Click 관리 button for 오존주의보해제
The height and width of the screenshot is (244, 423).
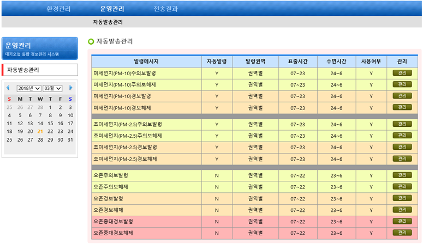[x=402, y=187]
